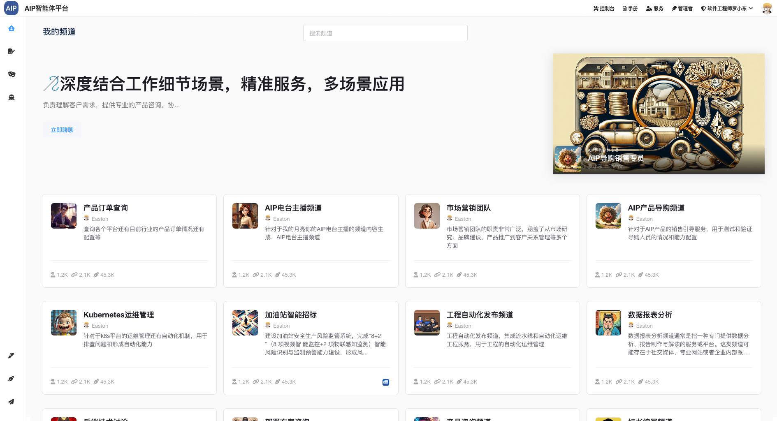Open the 加油站智能招标 channel title
Image resolution: width=777 pixels, height=421 pixels.
coord(291,315)
